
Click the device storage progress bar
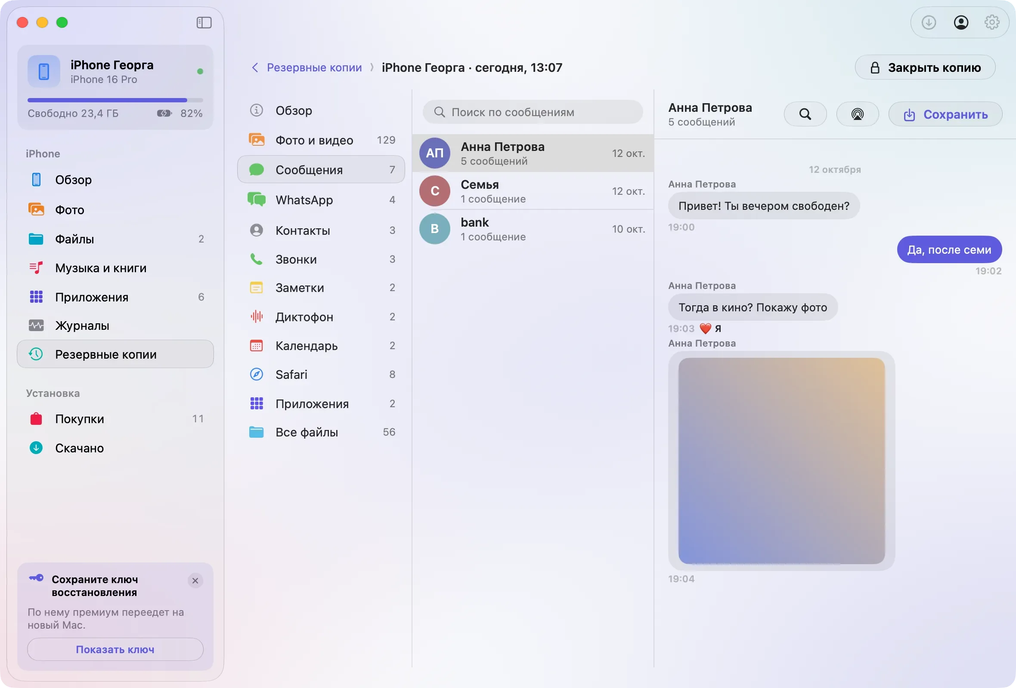[115, 101]
